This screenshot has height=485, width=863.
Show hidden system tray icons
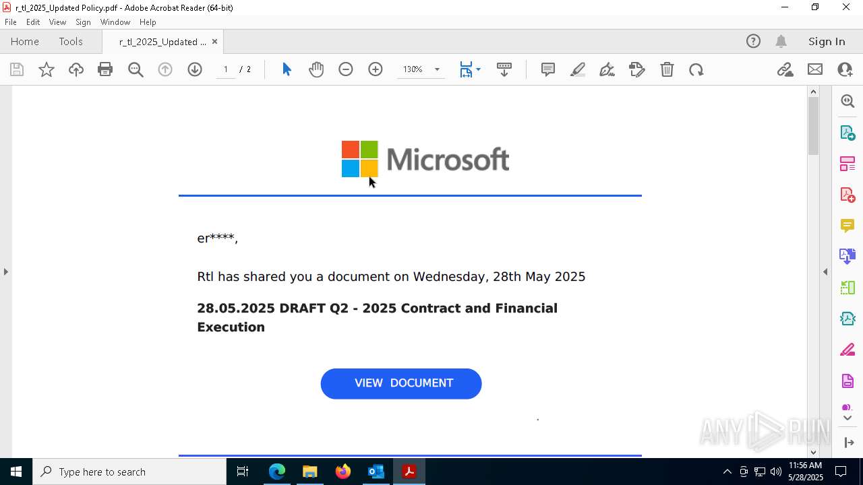[727, 472]
